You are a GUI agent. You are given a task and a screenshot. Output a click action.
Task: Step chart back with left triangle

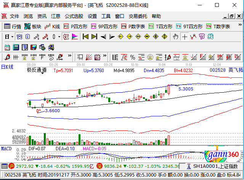[x=103, y=37]
